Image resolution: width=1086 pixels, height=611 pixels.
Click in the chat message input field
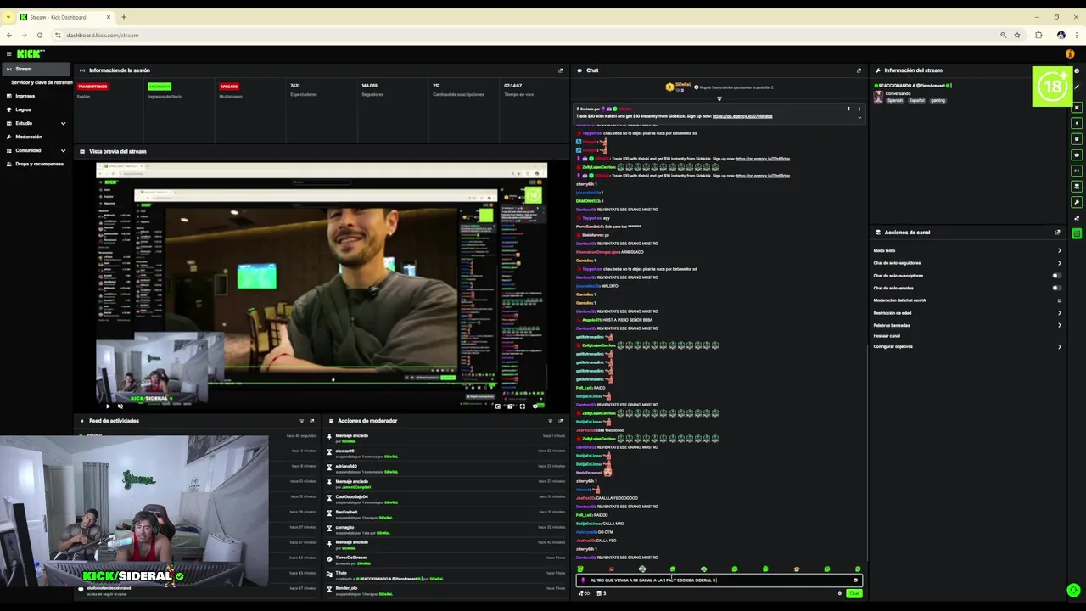[719, 580]
